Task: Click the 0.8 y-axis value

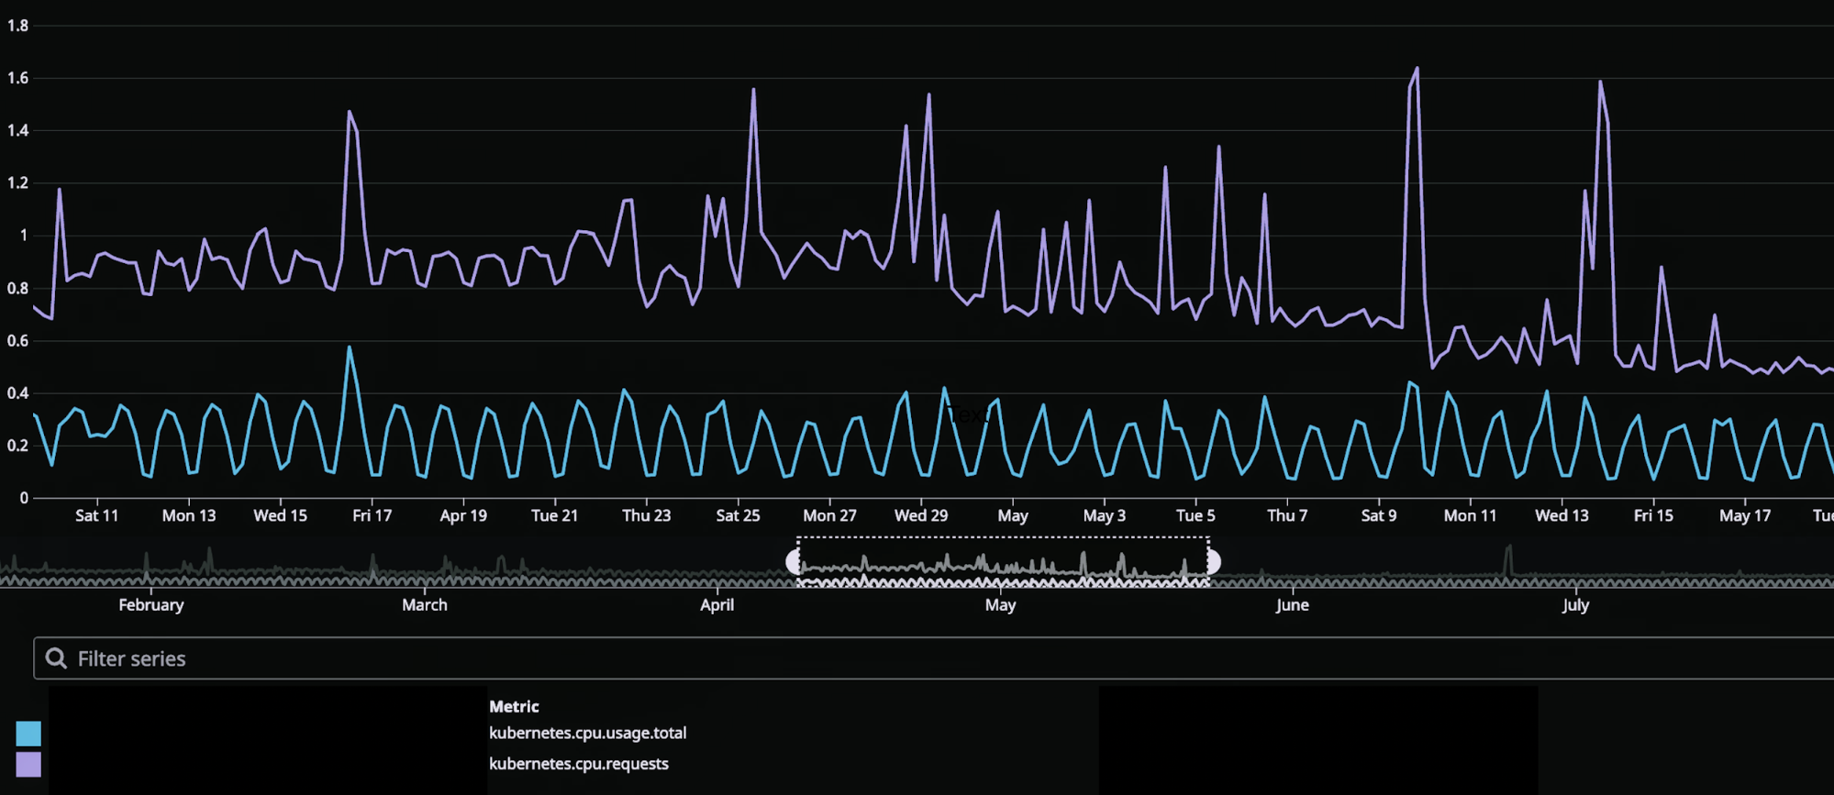Action: pyautogui.click(x=17, y=288)
